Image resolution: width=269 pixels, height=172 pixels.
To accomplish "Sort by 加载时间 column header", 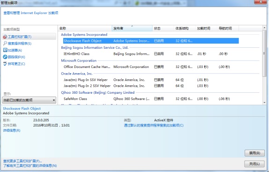I will click(206, 28).
